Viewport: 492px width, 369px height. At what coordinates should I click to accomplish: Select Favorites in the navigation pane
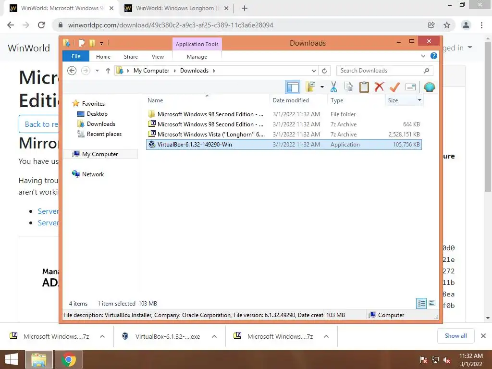coord(93,104)
